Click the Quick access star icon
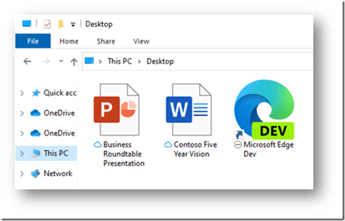Image resolution: width=345 pixels, height=221 pixels. pos(36,93)
